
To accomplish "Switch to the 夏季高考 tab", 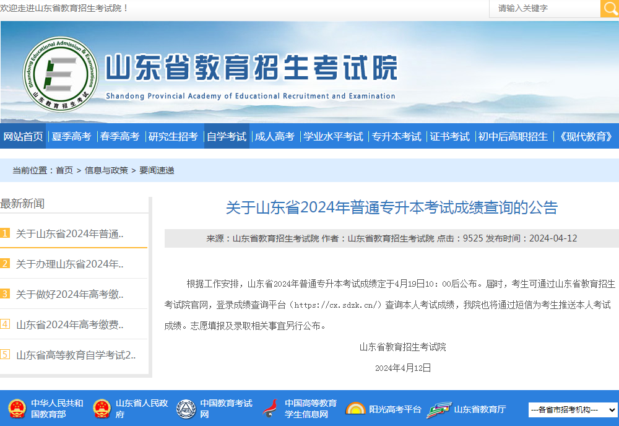I will (x=70, y=137).
